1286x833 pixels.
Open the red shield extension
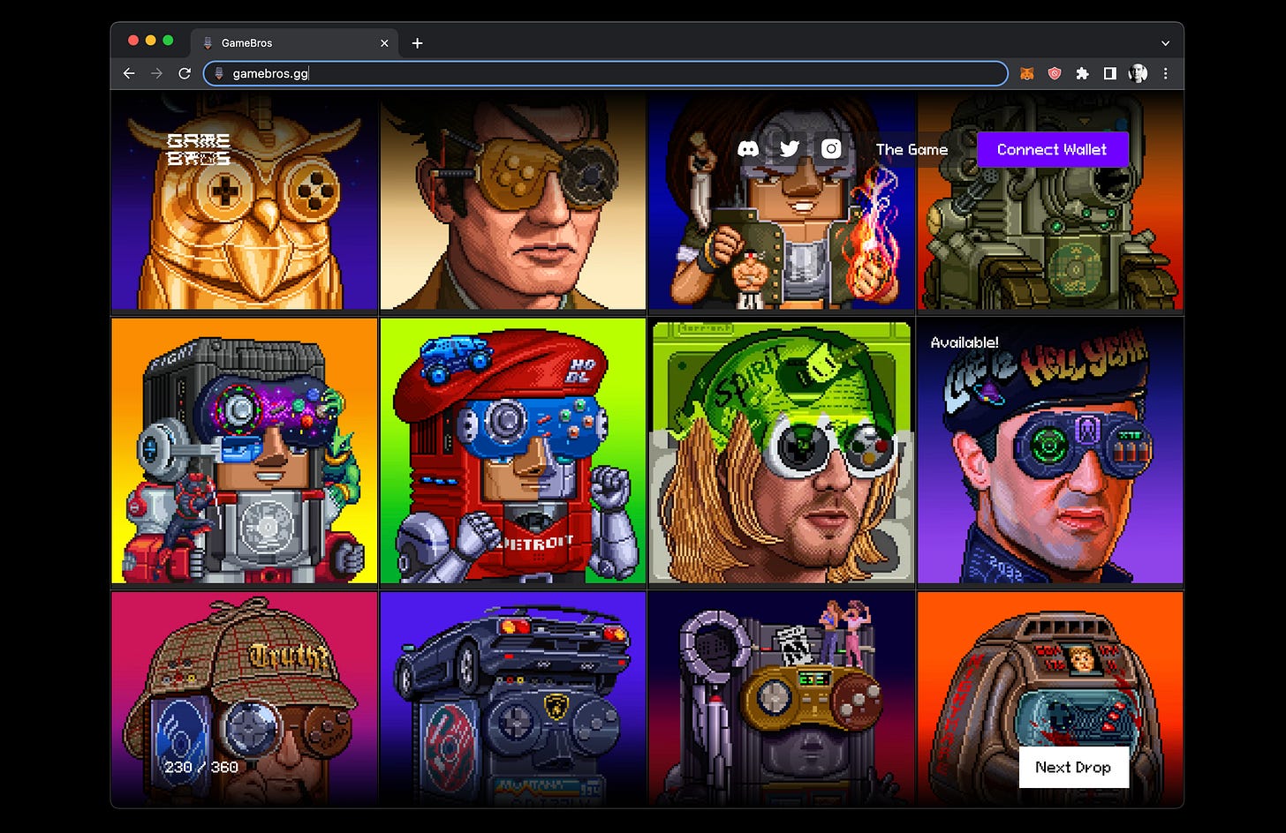point(1054,73)
